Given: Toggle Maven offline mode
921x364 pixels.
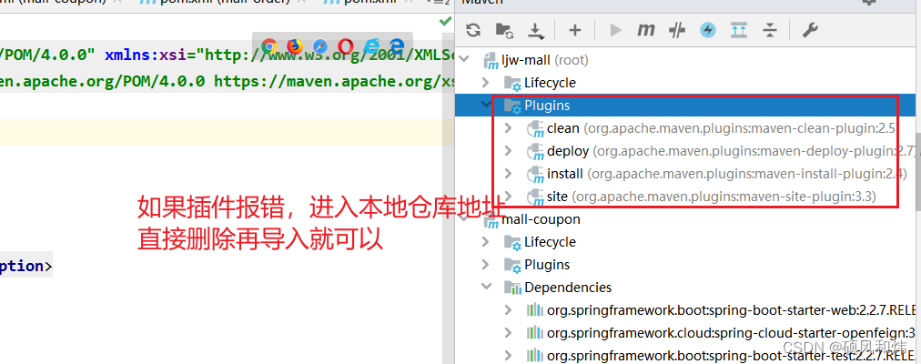Looking at the screenshot, I should (677, 31).
